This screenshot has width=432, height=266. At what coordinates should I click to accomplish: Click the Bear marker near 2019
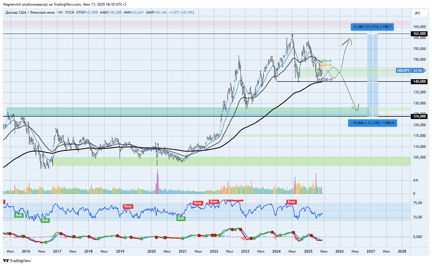tap(129, 206)
